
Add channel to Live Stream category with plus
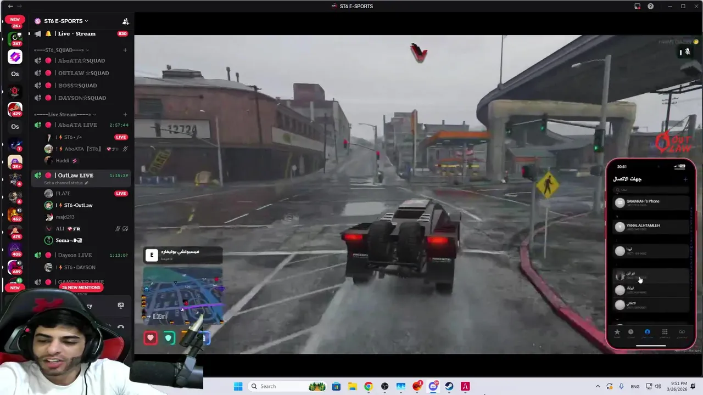pyautogui.click(x=125, y=115)
